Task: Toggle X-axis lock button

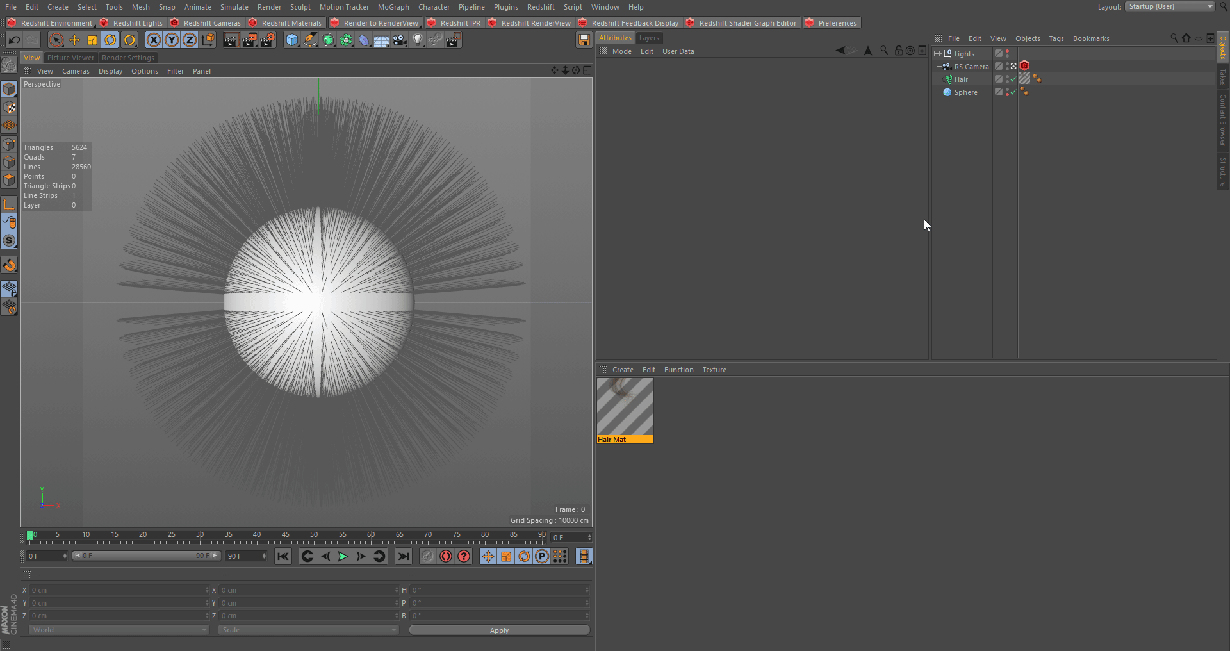Action: 154,40
